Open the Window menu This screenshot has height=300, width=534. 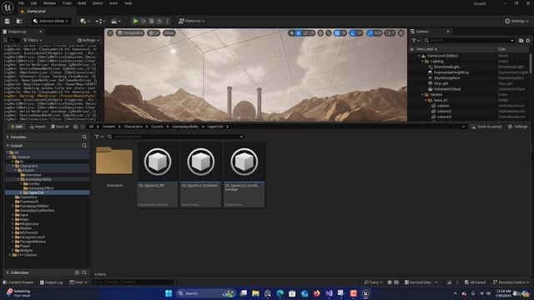point(49,3)
